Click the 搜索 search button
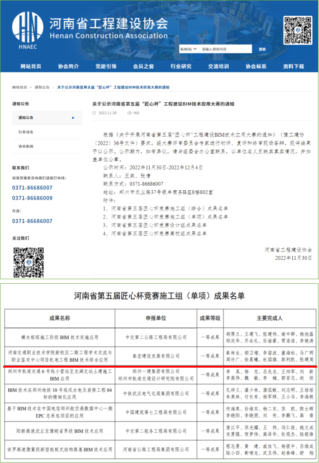 [x=262, y=49]
